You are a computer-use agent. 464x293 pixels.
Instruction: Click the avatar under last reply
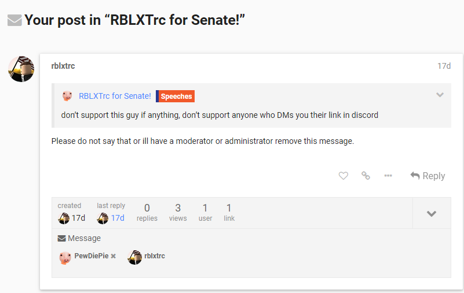coord(103,218)
